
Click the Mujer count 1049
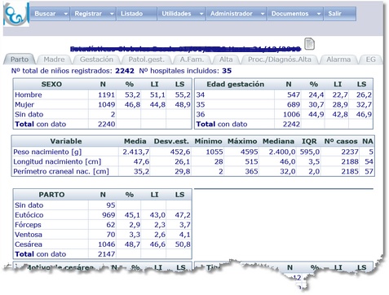106,104
